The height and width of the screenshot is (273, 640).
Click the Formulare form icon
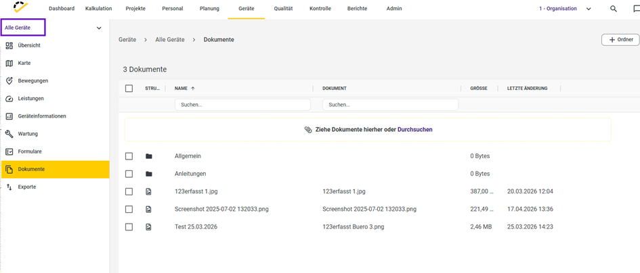(x=9, y=151)
